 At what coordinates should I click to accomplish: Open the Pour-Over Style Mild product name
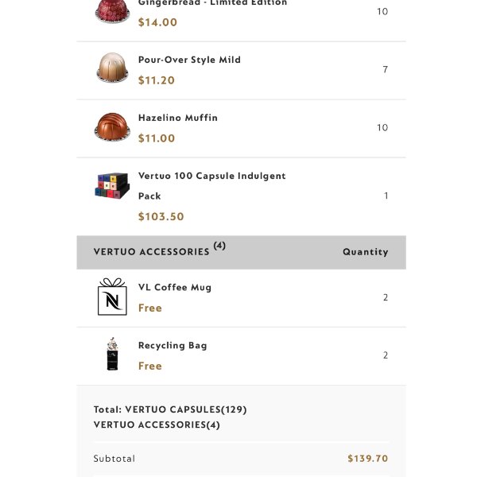pos(189,60)
